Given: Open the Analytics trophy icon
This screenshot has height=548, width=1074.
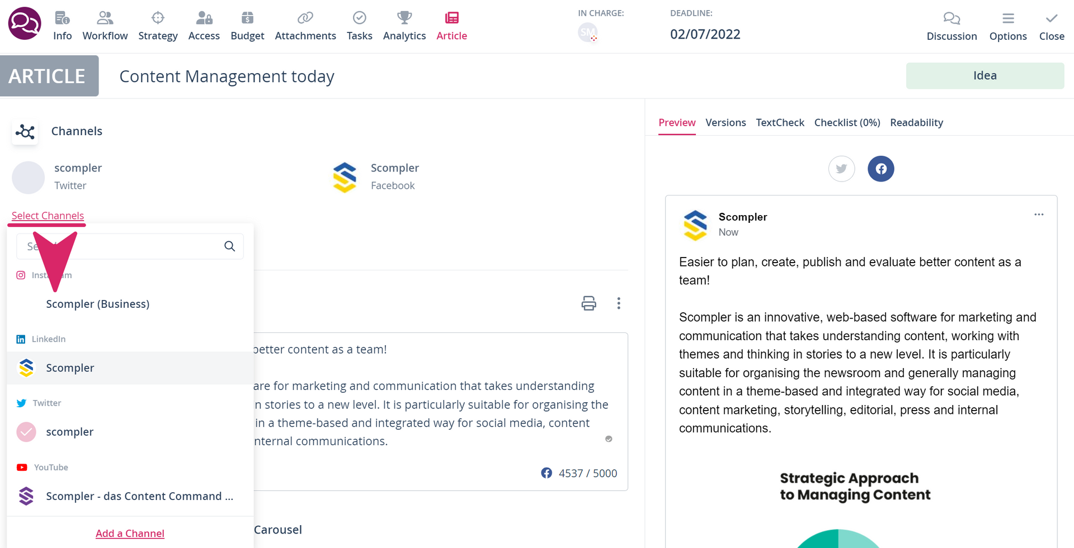Looking at the screenshot, I should click(404, 18).
